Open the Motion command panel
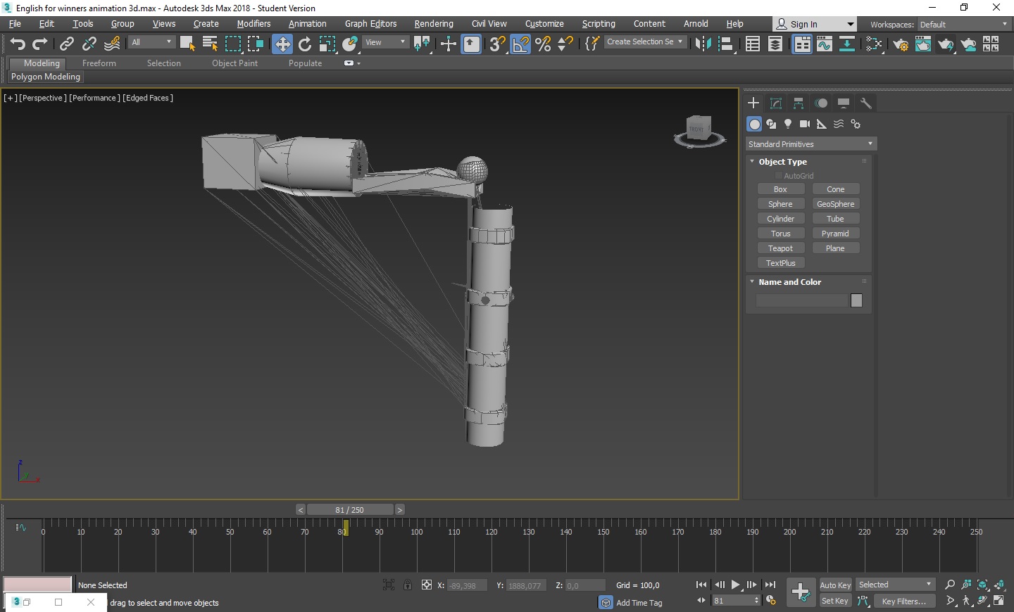Viewport: 1014px width, 612px height. 821,103
